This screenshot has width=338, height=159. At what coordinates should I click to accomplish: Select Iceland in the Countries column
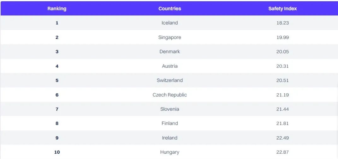coord(170,23)
